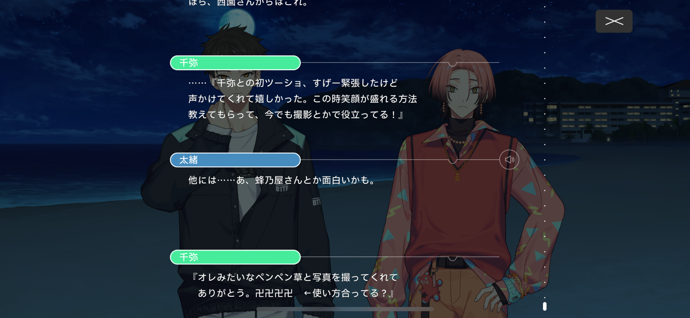
Task: Tap the home indicator bar at bottom
Action: coord(345,309)
